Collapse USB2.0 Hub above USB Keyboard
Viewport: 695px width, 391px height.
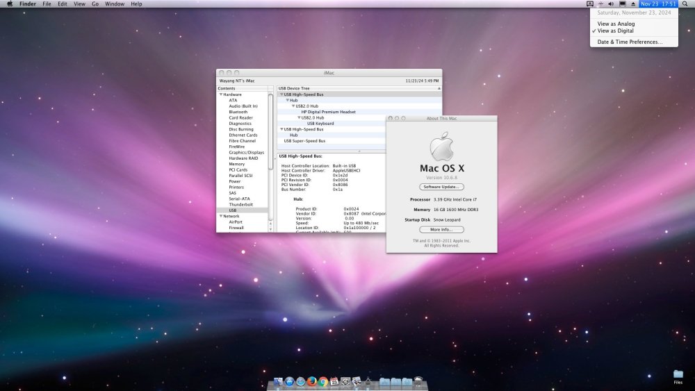(x=299, y=117)
